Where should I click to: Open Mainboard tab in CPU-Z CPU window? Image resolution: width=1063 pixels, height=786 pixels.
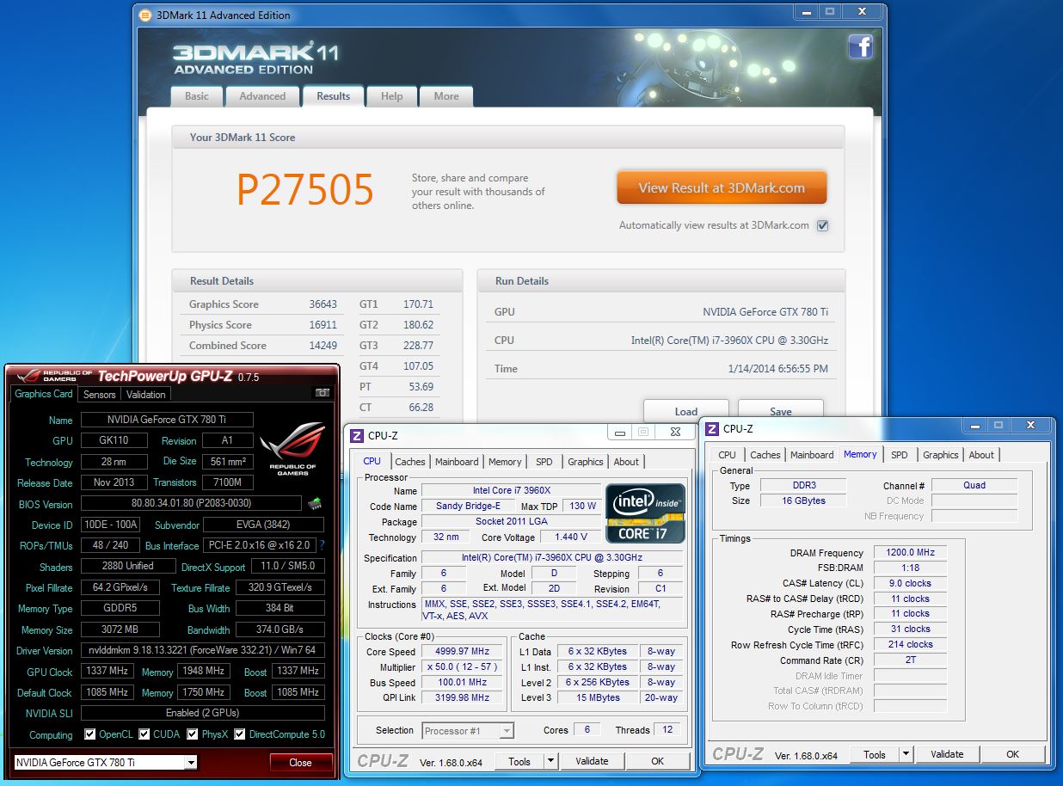(457, 462)
